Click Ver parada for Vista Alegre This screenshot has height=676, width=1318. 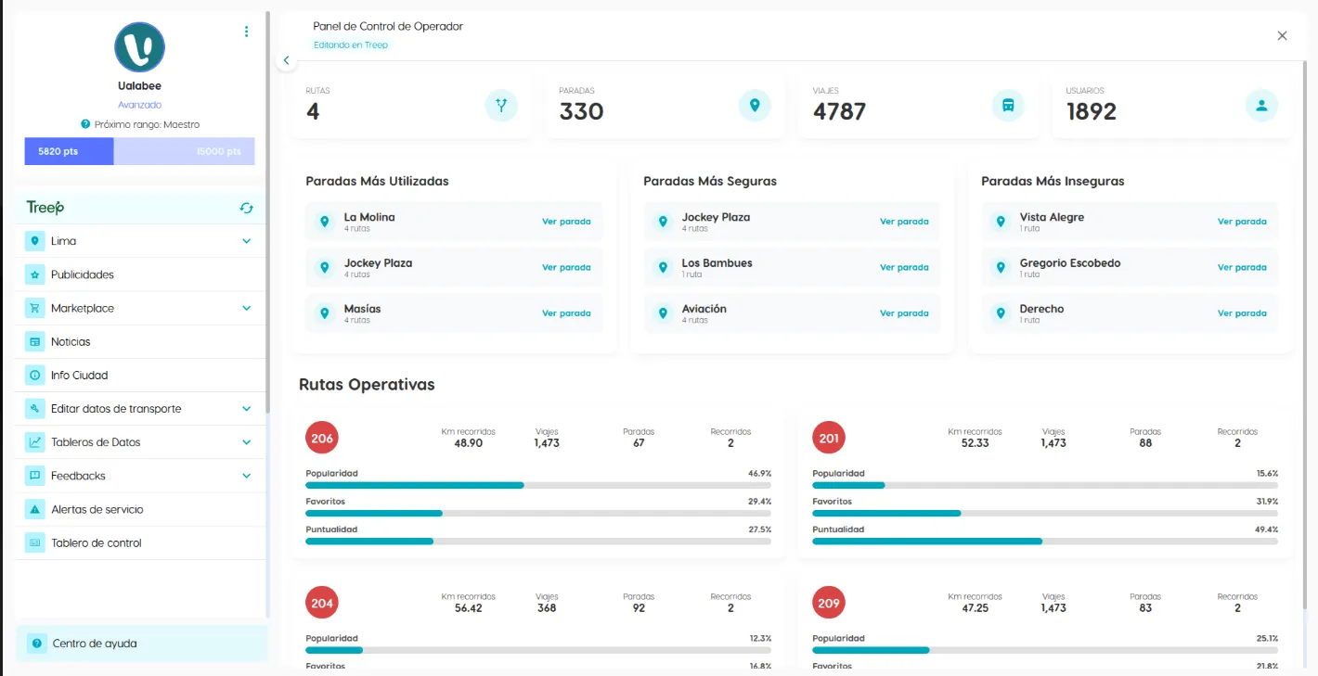(x=1242, y=222)
